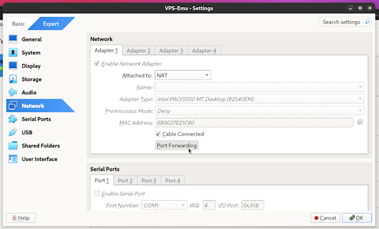The image size is (379, 229).
Task: Click the General monitor icon in sidebar
Action: (x=13, y=39)
